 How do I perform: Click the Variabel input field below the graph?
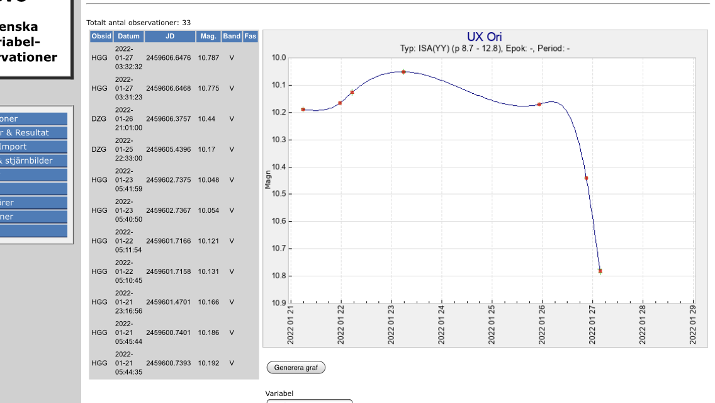[x=308, y=400]
